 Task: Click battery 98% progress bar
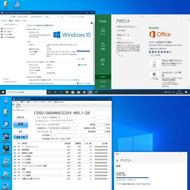tap(132, 178)
